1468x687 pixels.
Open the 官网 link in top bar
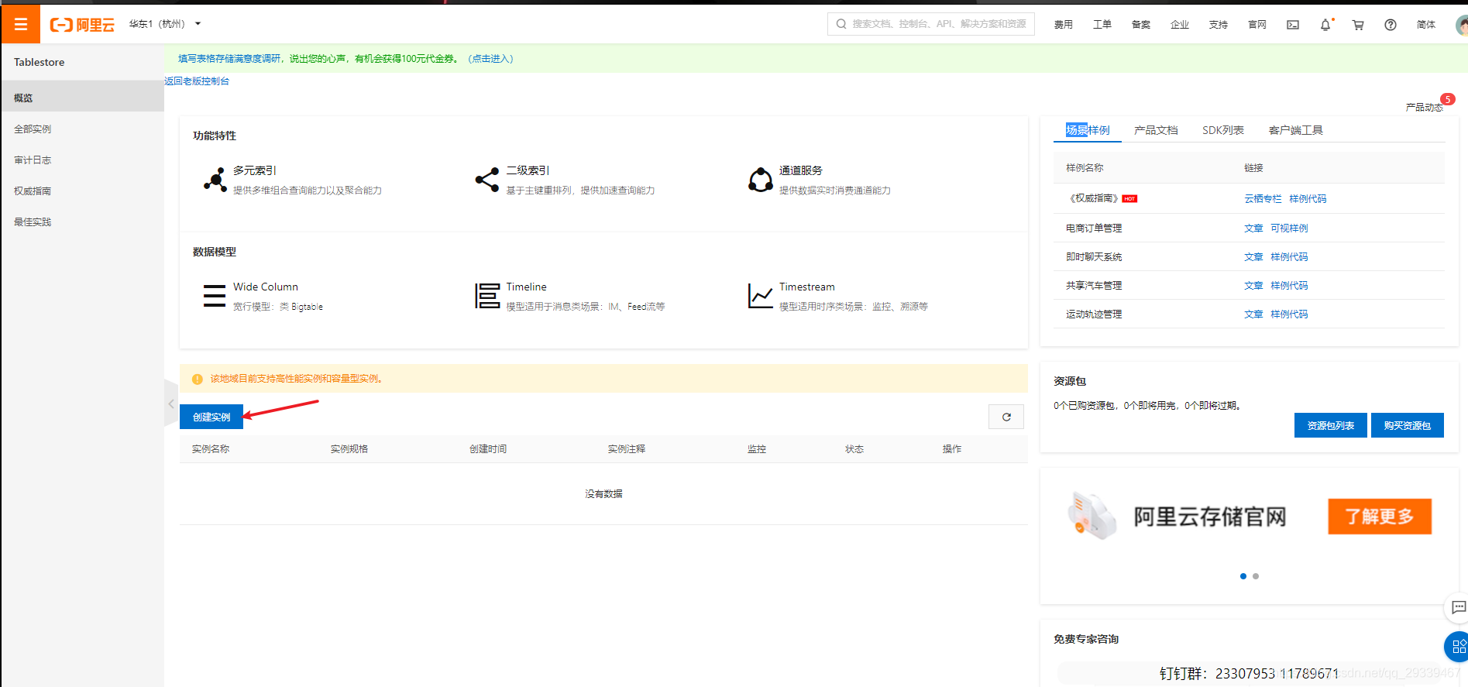(1257, 25)
